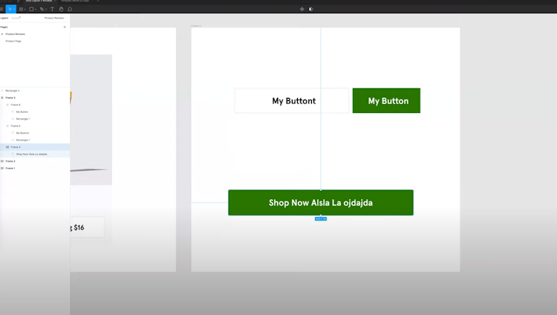The image size is (557, 315).
Task: Select the Move tool in the toolbar
Action: click(10, 9)
